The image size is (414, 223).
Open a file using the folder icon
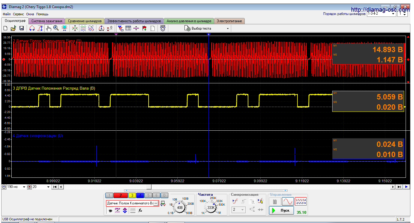click(13, 28)
